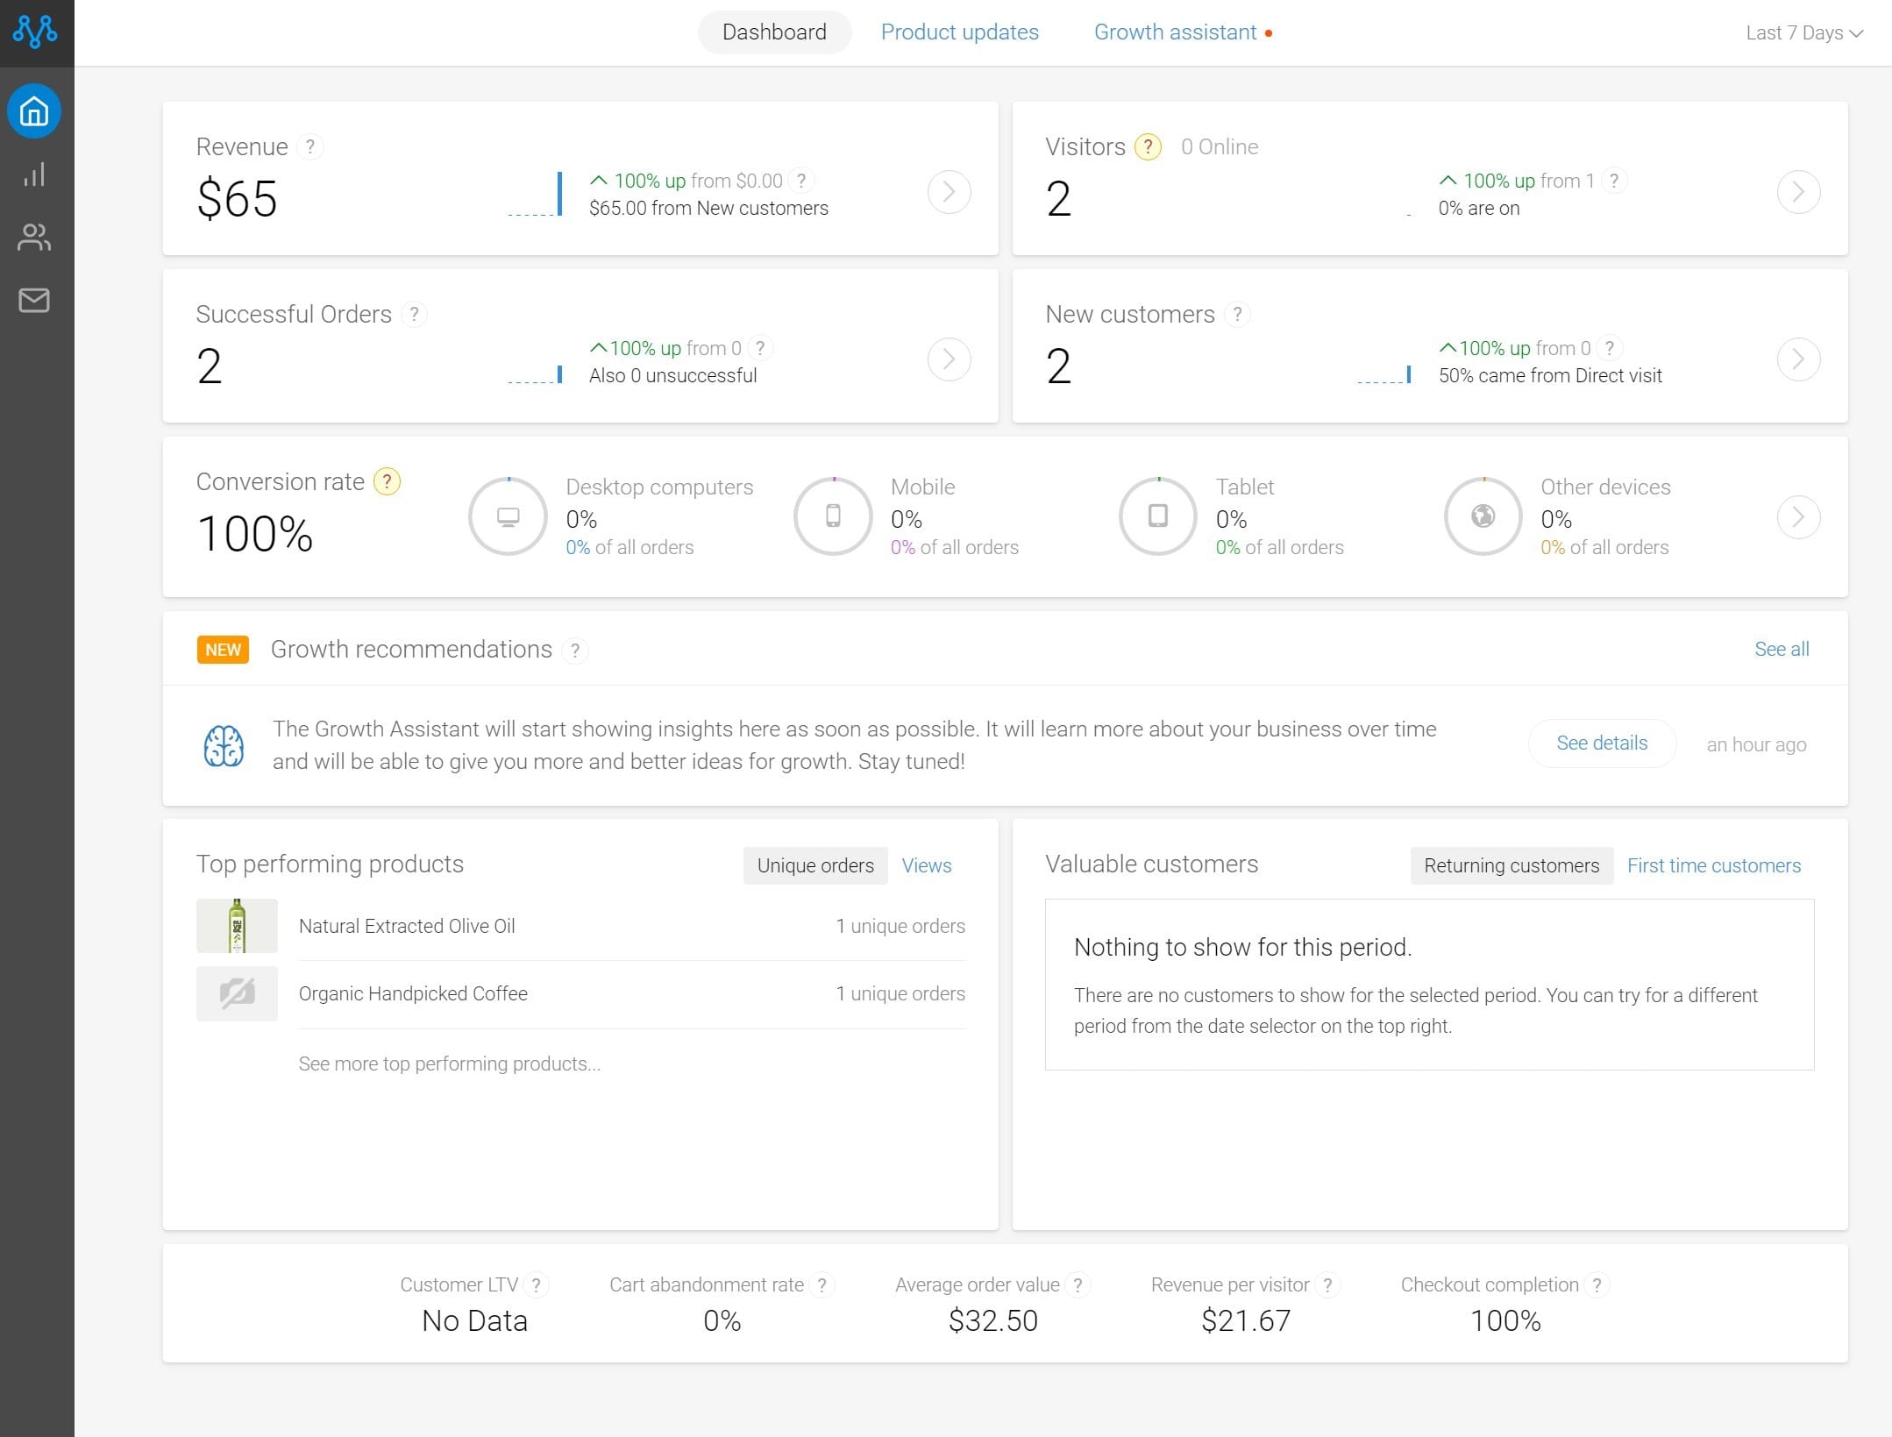
Task: Open Natural Extracted Olive Oil product thumbnail
Action: pos(237,926)
